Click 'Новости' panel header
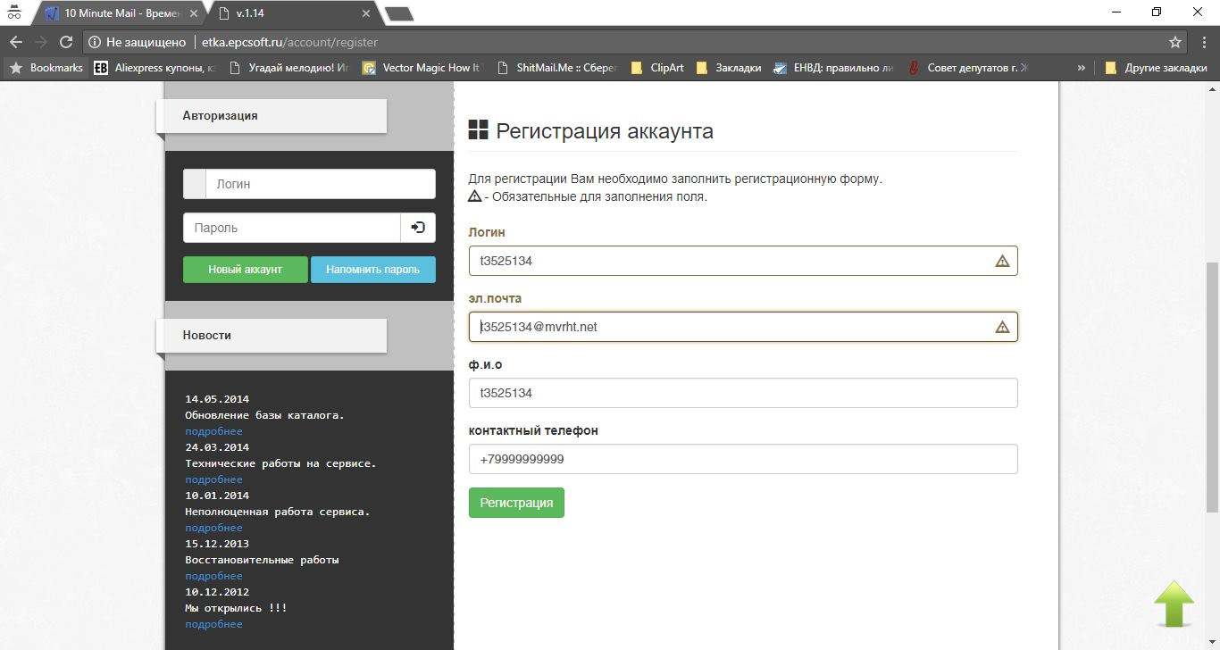This screenshot has height=650, width=1220. point(272,336)
